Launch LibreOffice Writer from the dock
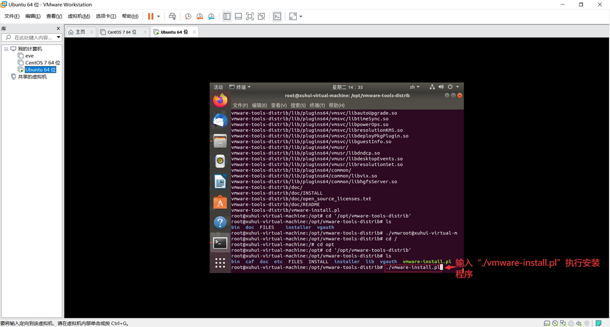This screenshot has height=327, width=610. [220, 181]
